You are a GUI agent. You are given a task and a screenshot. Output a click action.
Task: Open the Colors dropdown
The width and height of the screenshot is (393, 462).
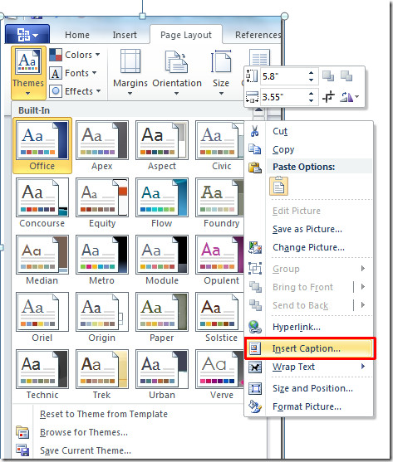75,55
